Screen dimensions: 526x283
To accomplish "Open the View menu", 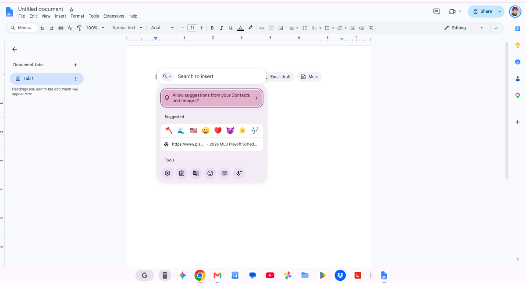I will click(x=46, y=16).
